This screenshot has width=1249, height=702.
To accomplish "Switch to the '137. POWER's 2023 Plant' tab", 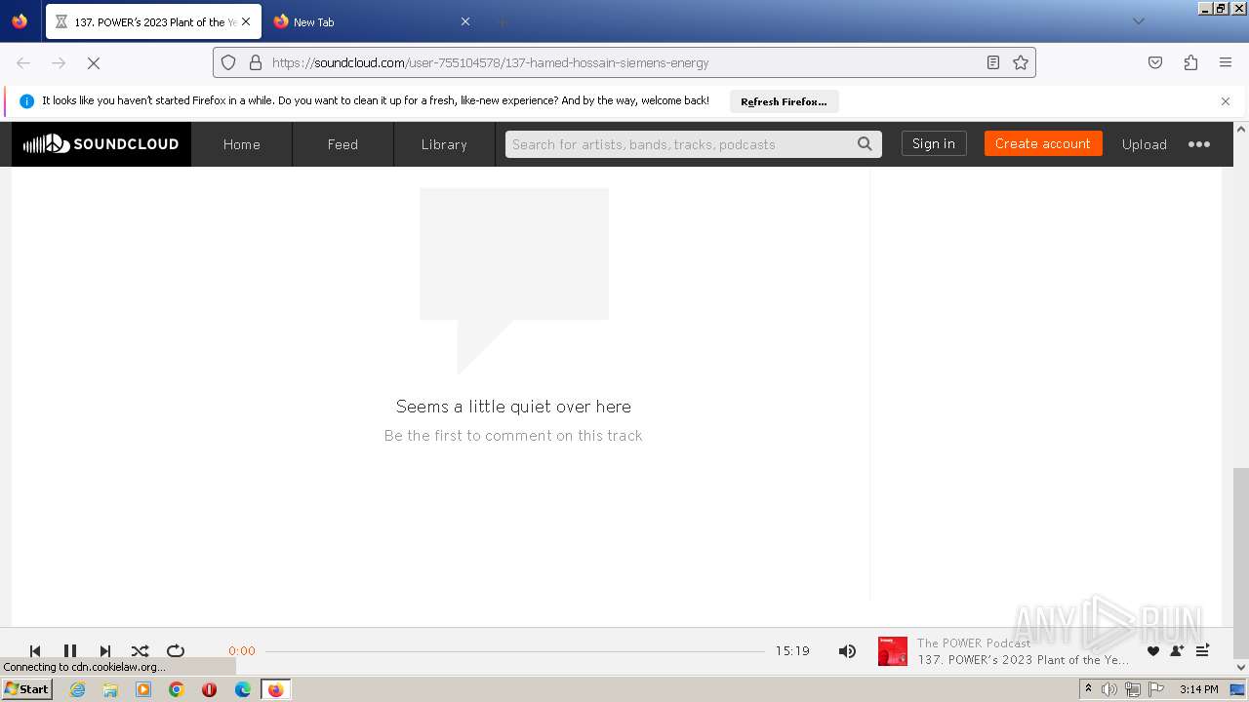I will 153,21.
